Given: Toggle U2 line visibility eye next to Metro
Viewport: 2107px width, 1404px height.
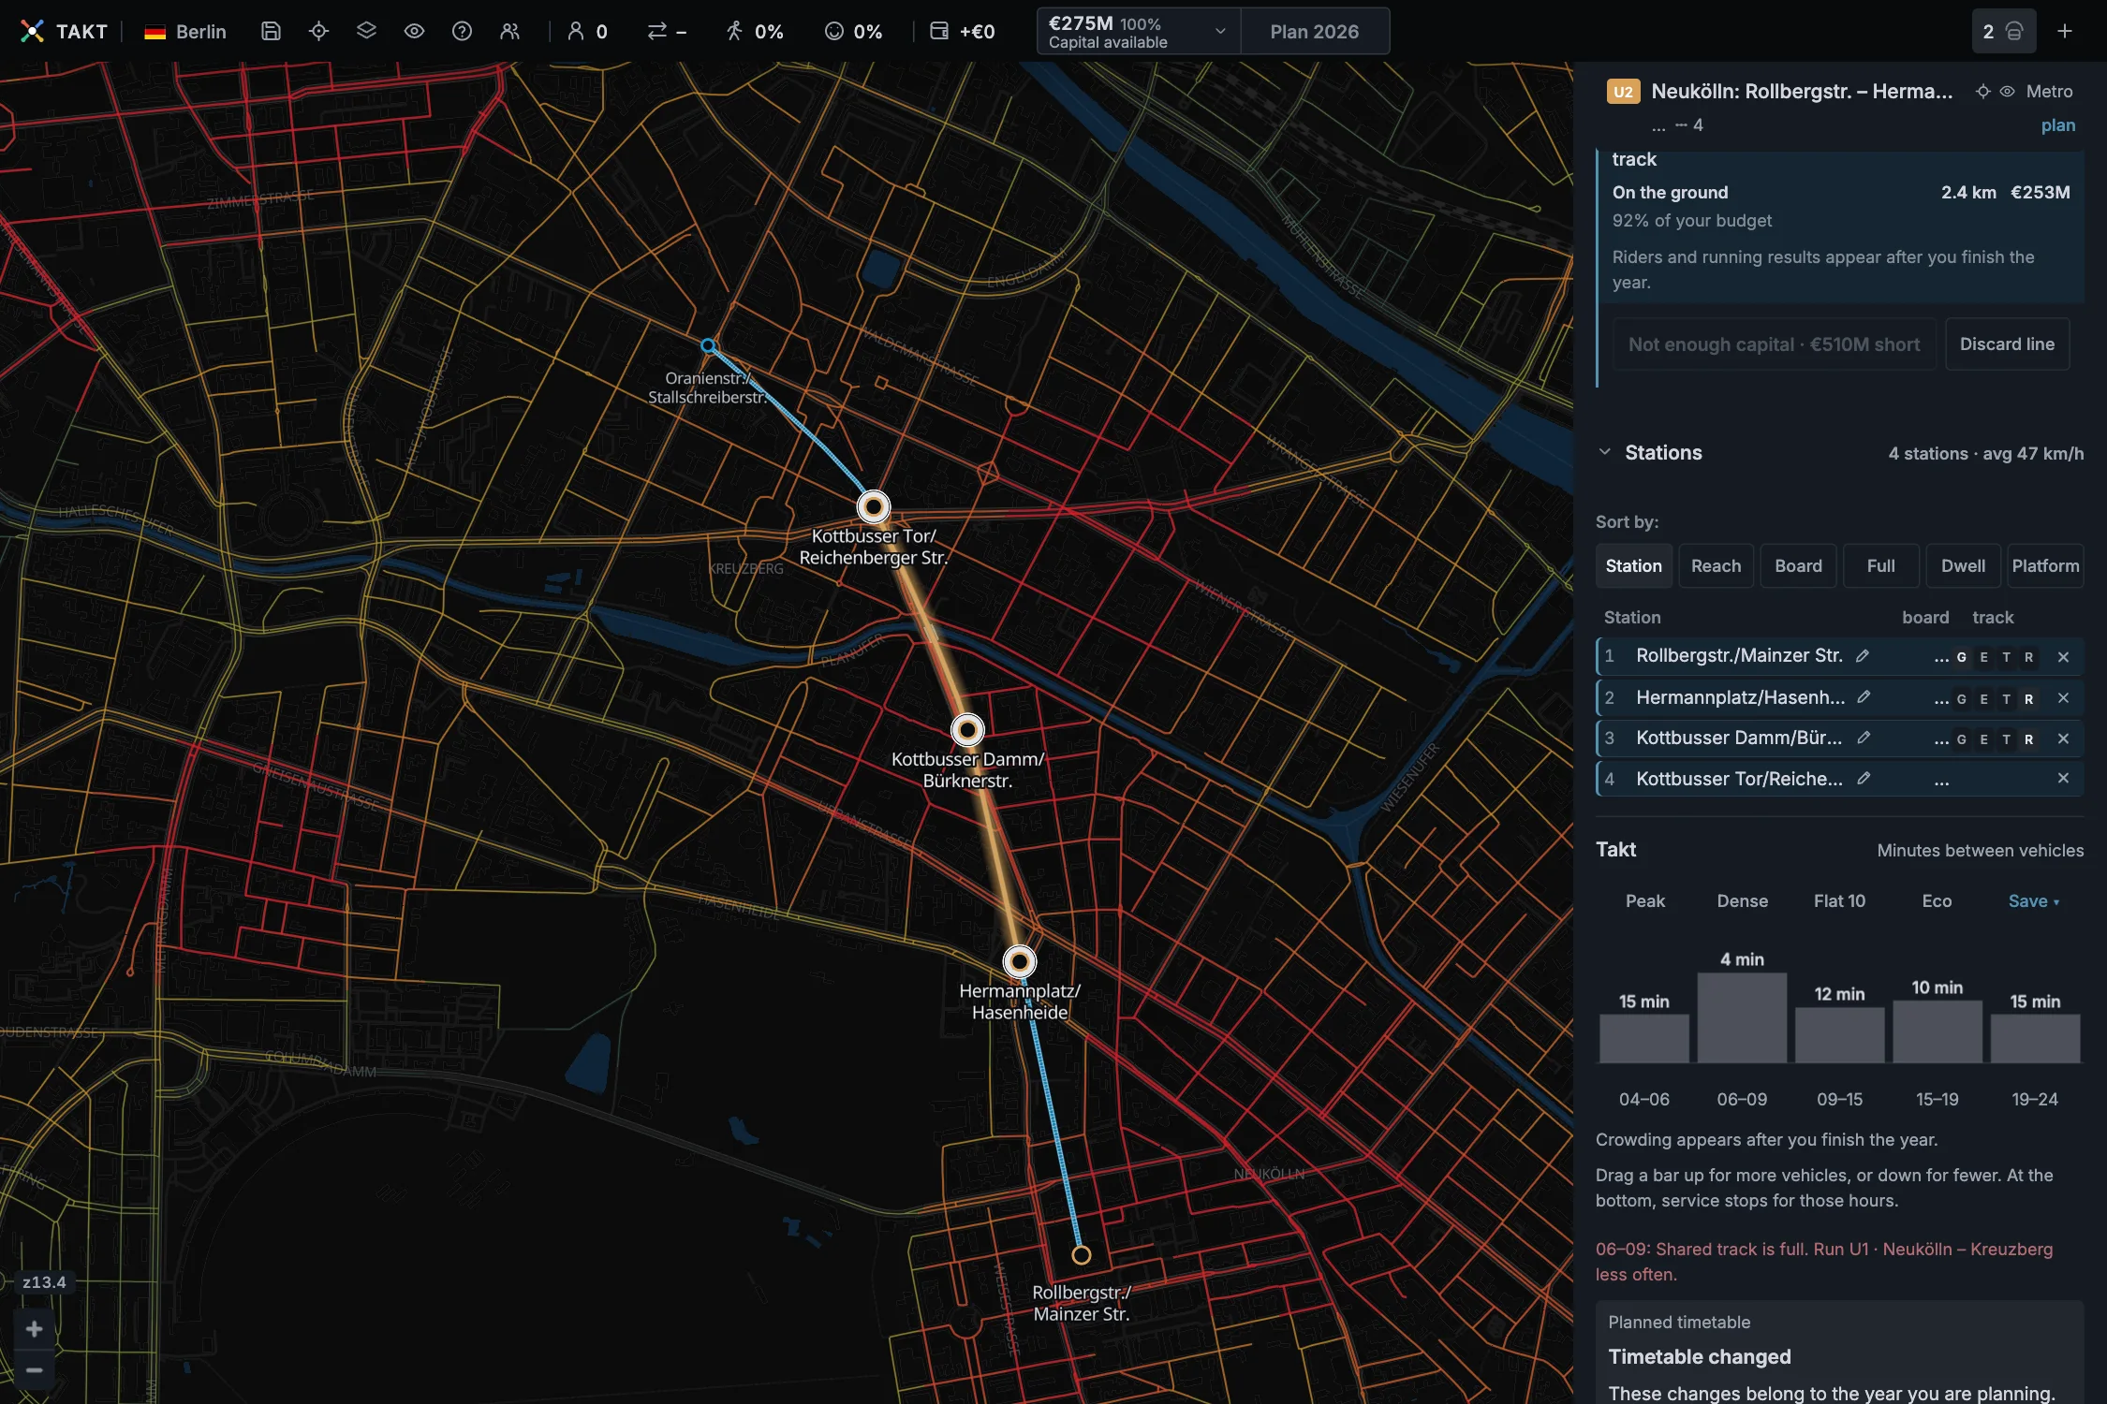Looking at the screenshot, I should pyautogui.click(x=2008, y=92).
